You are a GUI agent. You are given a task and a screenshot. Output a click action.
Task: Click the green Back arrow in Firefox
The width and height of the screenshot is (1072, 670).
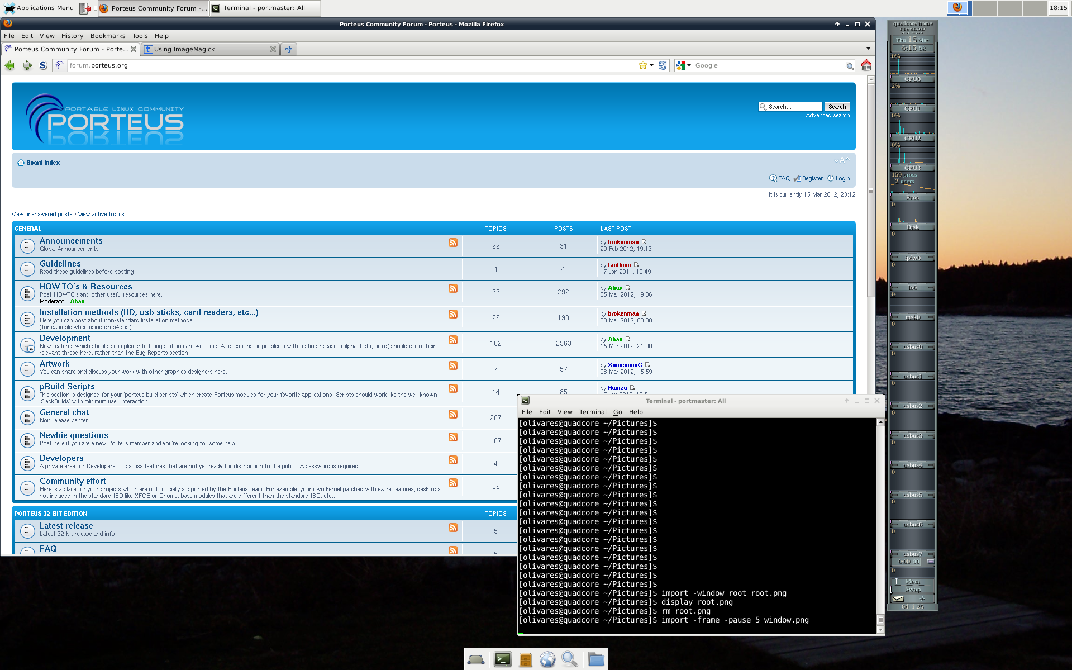[9, 65]
